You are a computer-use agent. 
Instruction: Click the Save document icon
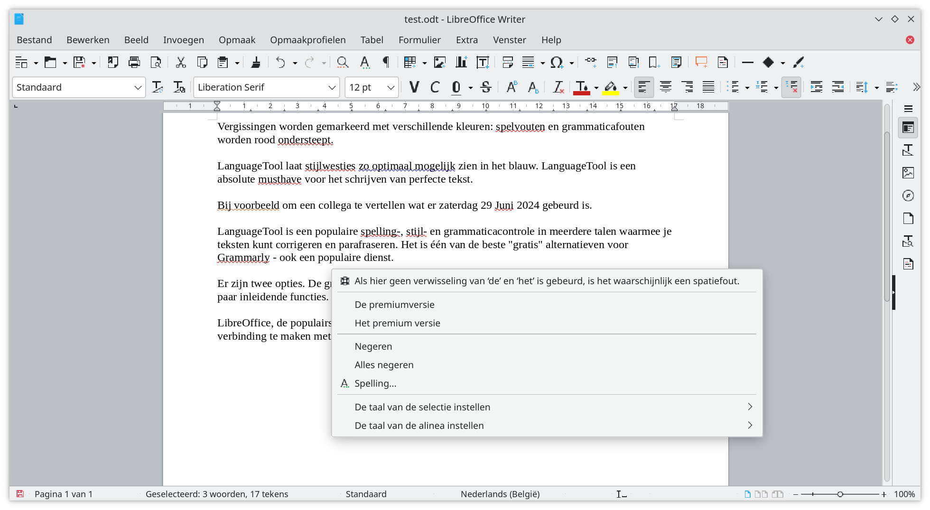[x=79, y=62]
